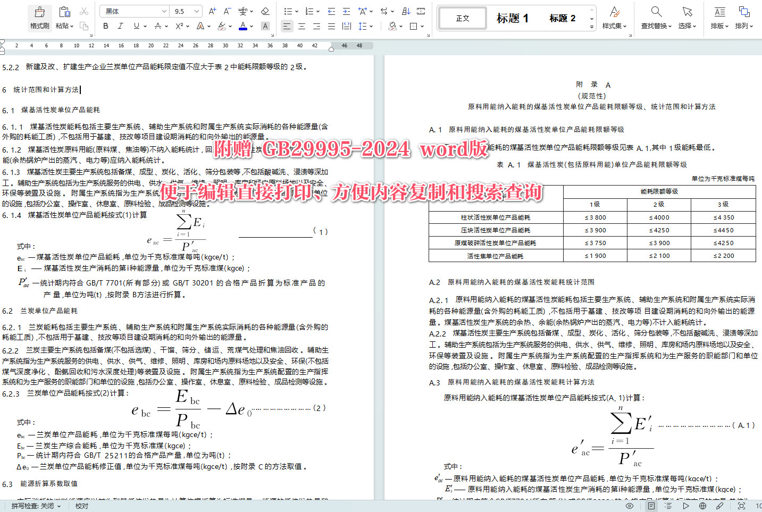The height and width of the screenshot is (512, 762).
Task: Toggle bold formatting
Action: pyautogui.click(x=105, y=25)
